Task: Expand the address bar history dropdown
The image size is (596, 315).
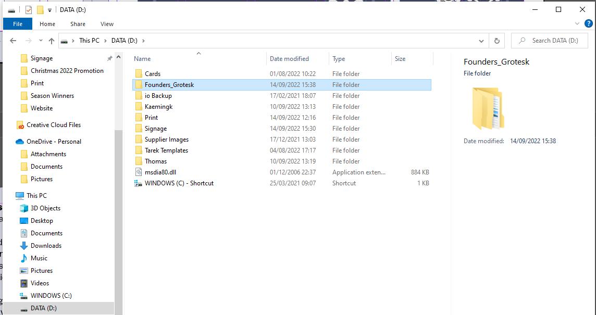Action: 481,41
